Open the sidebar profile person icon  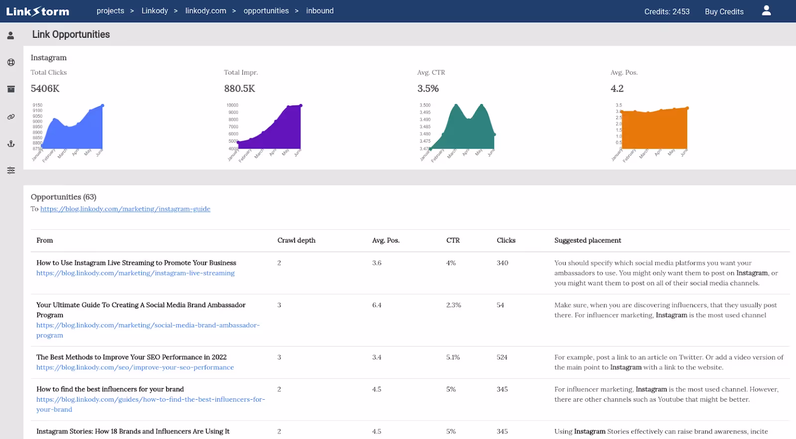tap(10, 35)
